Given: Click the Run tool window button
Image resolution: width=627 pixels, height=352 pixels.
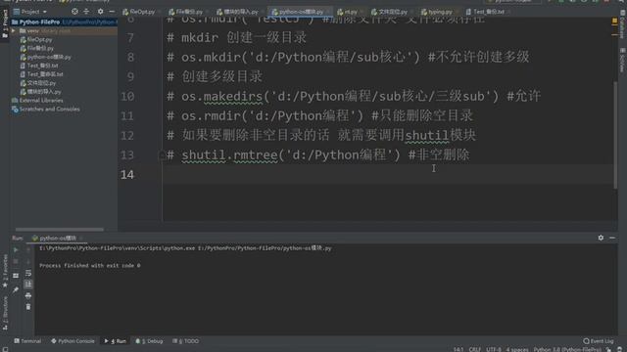Looking at the screenshot, I should tap(116, 341).
